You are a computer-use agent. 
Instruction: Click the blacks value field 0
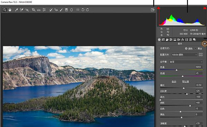click(x=199, y=115)
